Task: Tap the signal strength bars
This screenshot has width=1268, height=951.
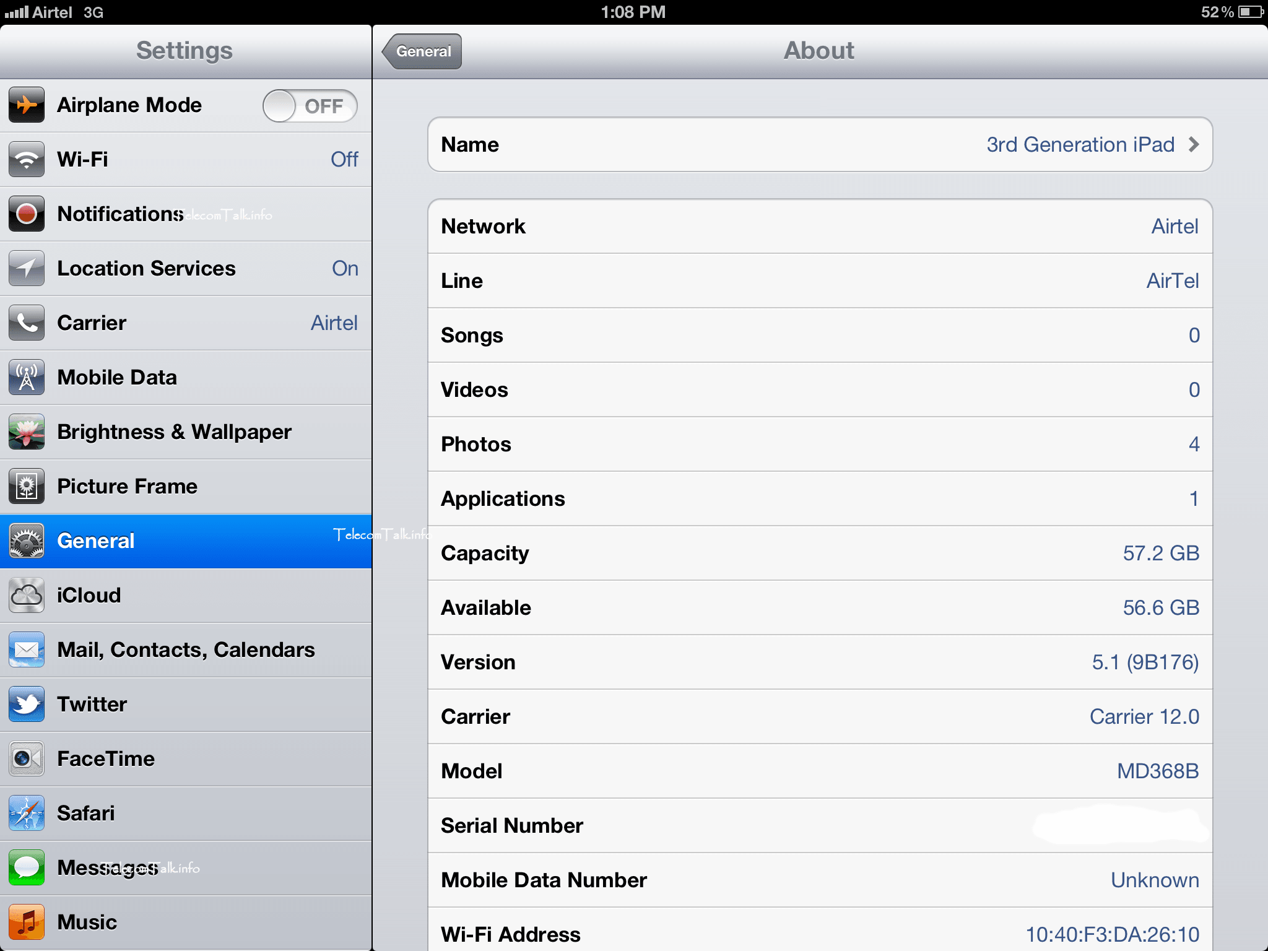Action: coord(16,12)
